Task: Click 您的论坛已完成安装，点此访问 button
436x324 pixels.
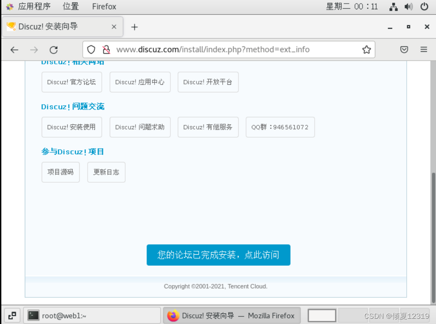Action: tap(218, 255)
